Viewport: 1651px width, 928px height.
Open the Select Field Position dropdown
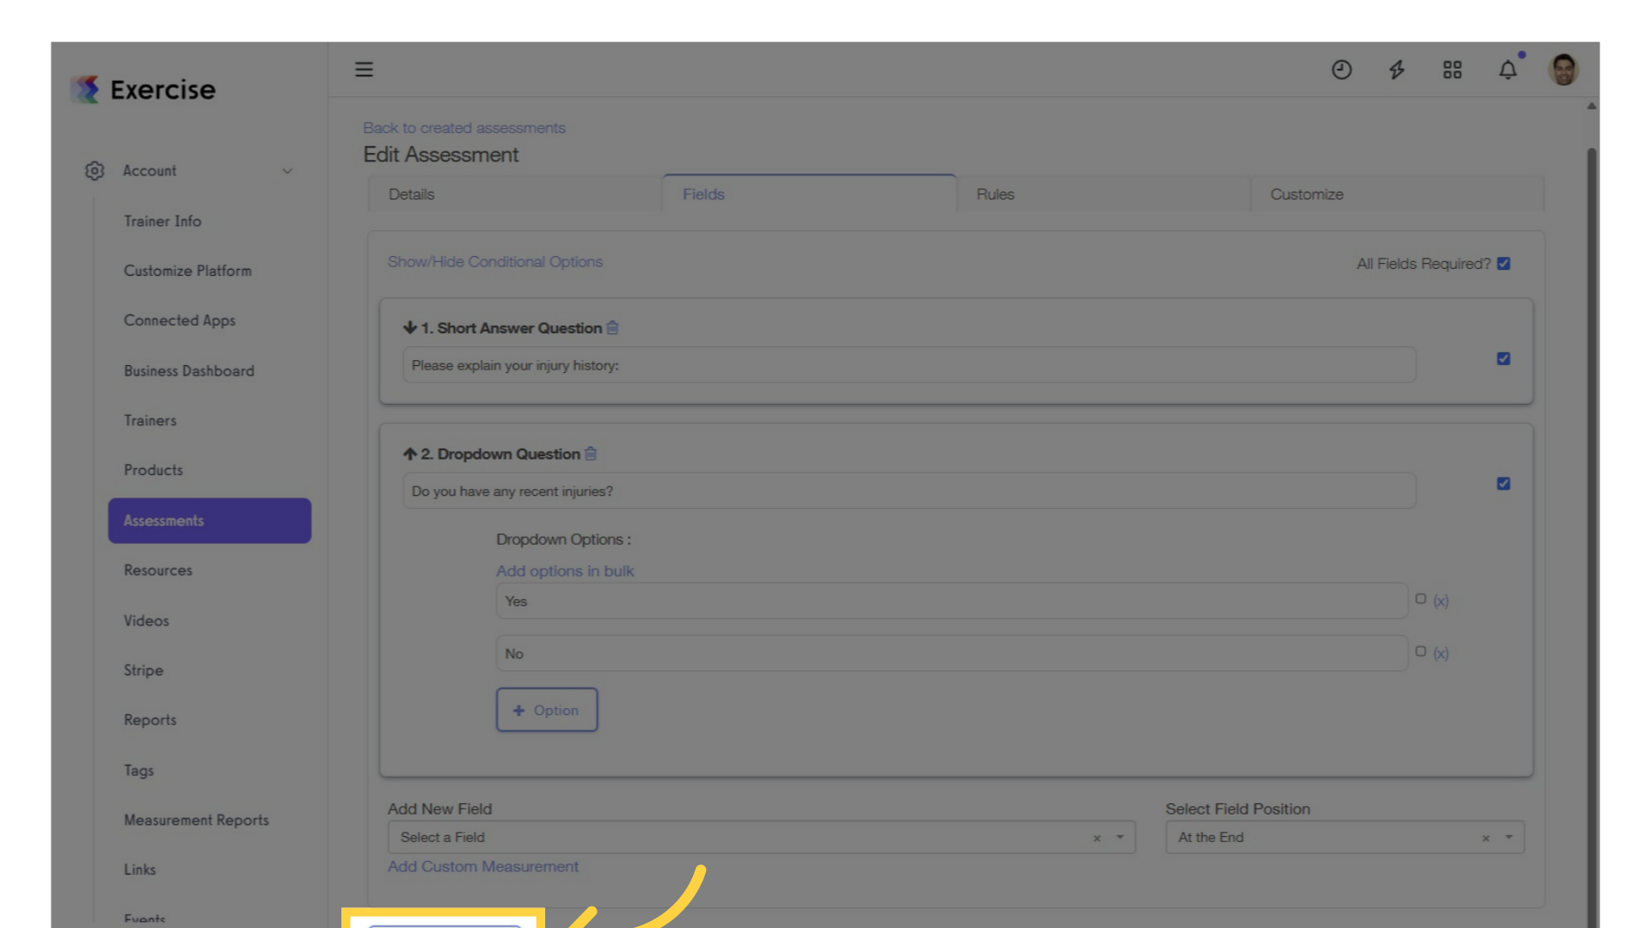tap(1344, 837)
